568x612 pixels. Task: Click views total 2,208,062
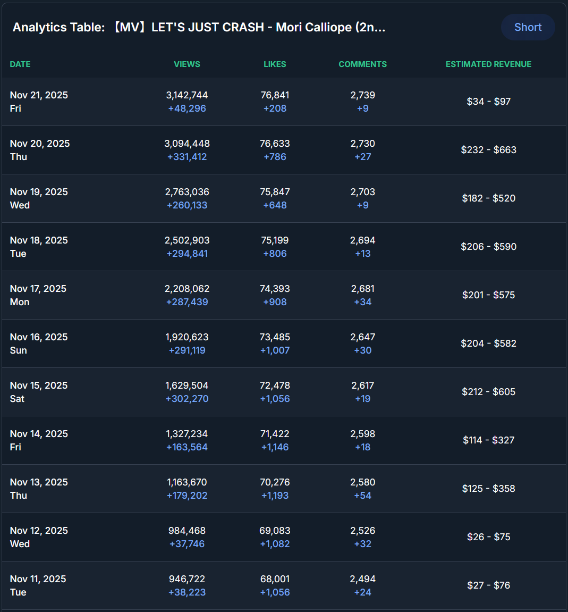(187, 289)
